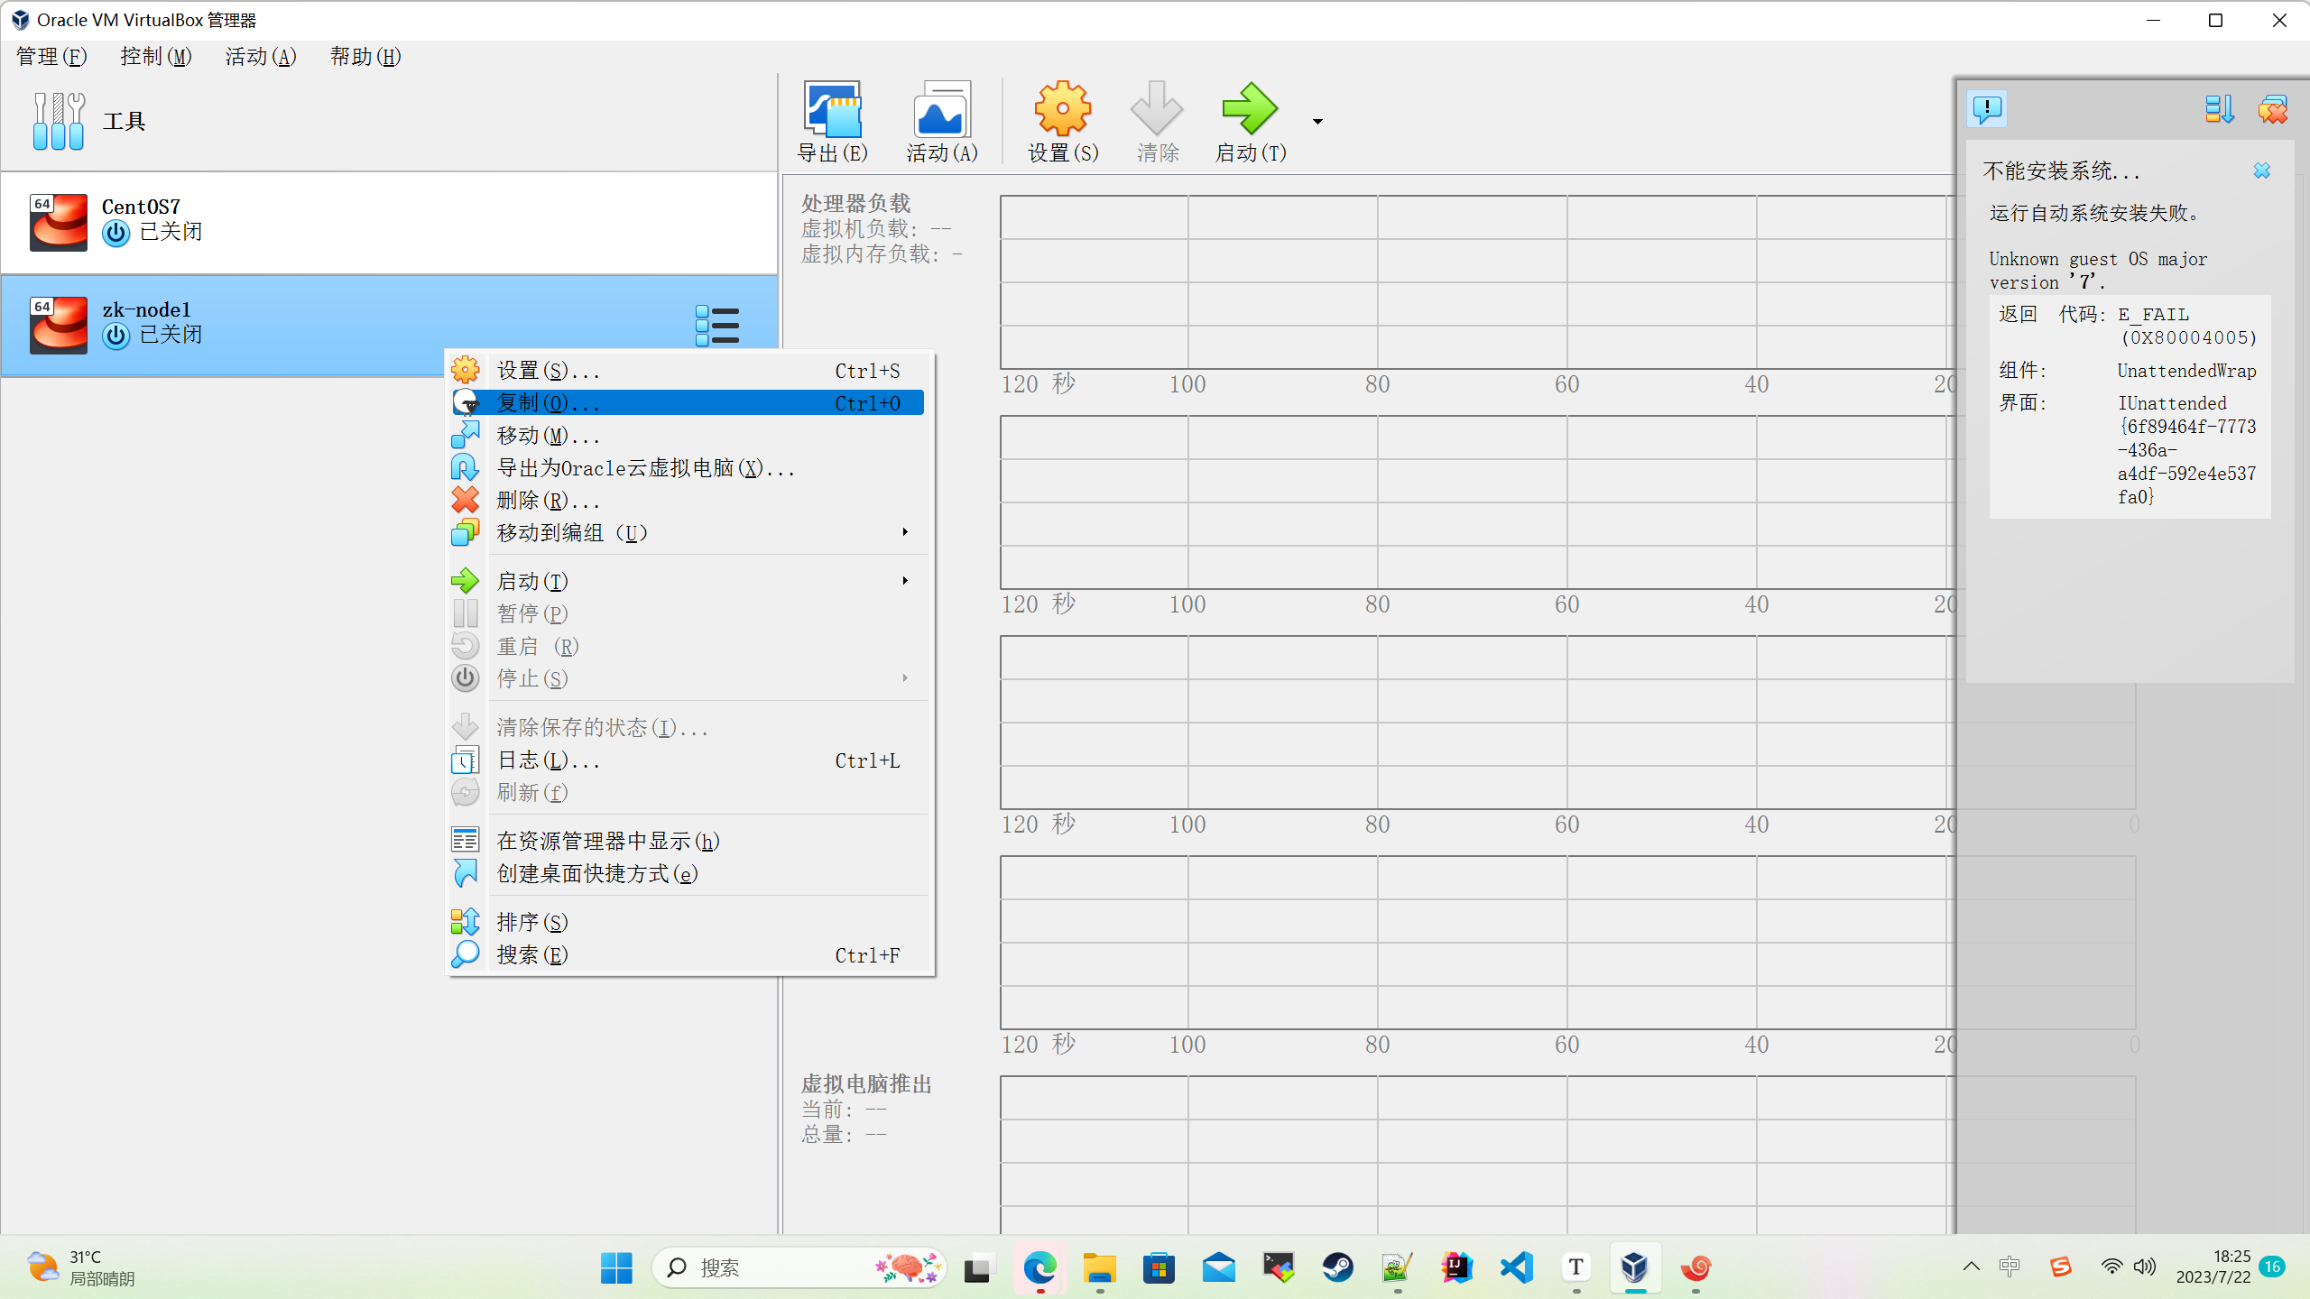
Task: Choose 删除(R)... in the context menu
Action: point(688,500)
